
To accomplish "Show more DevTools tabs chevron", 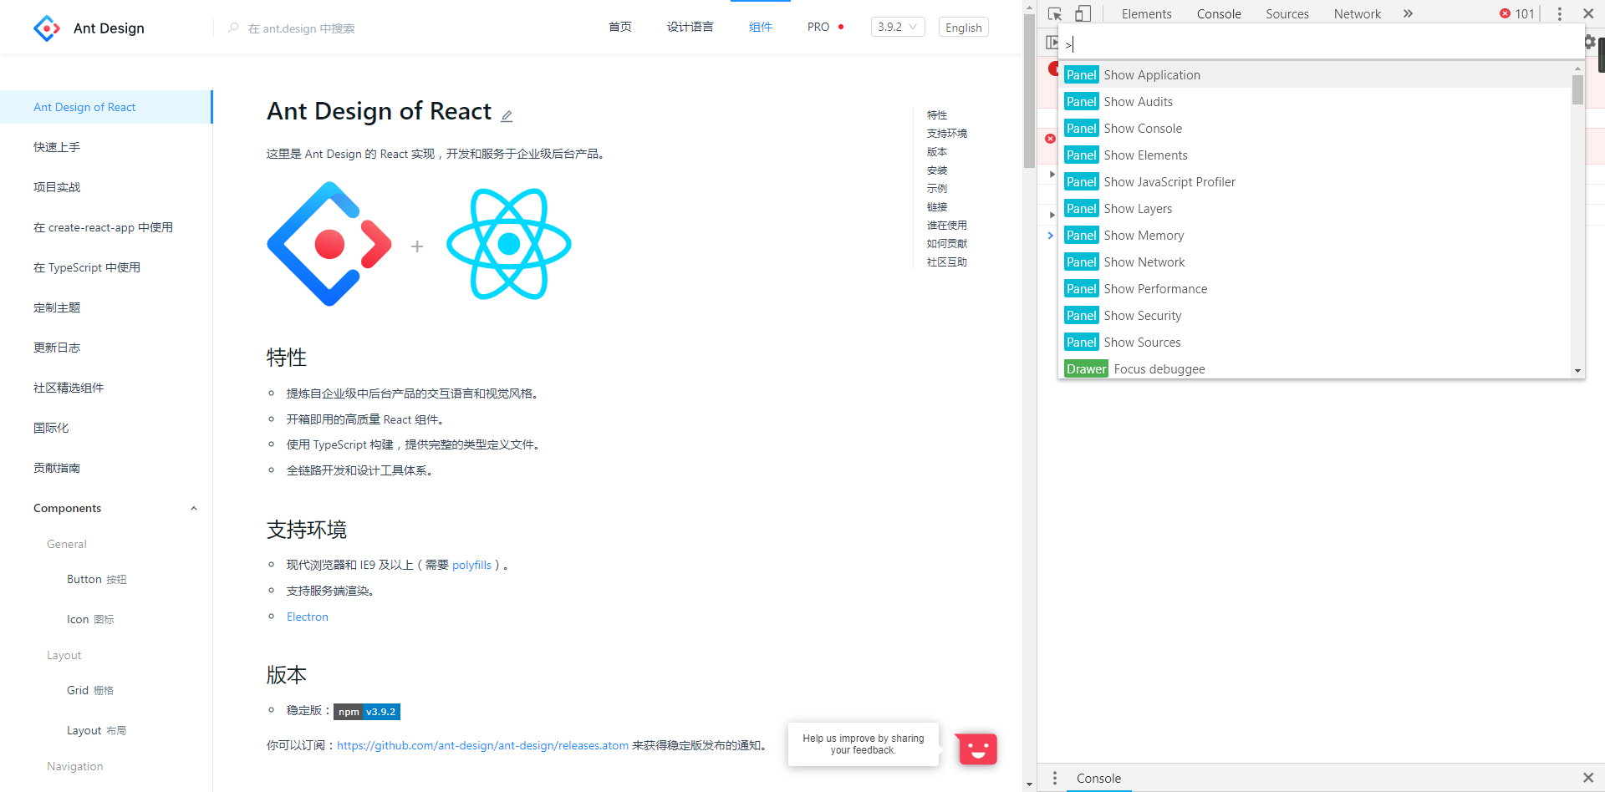I will [x=1408, y=13].
